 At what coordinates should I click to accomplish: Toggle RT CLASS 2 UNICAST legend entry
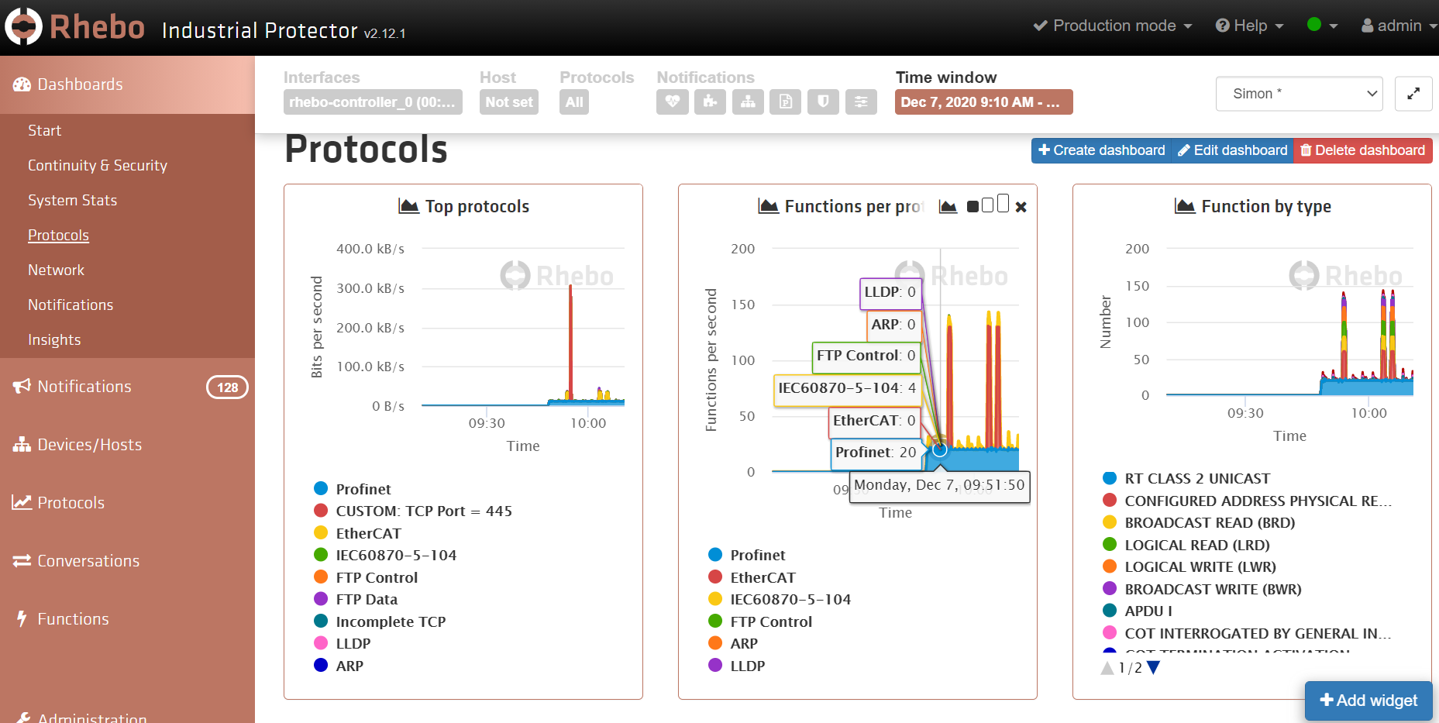1196,478
